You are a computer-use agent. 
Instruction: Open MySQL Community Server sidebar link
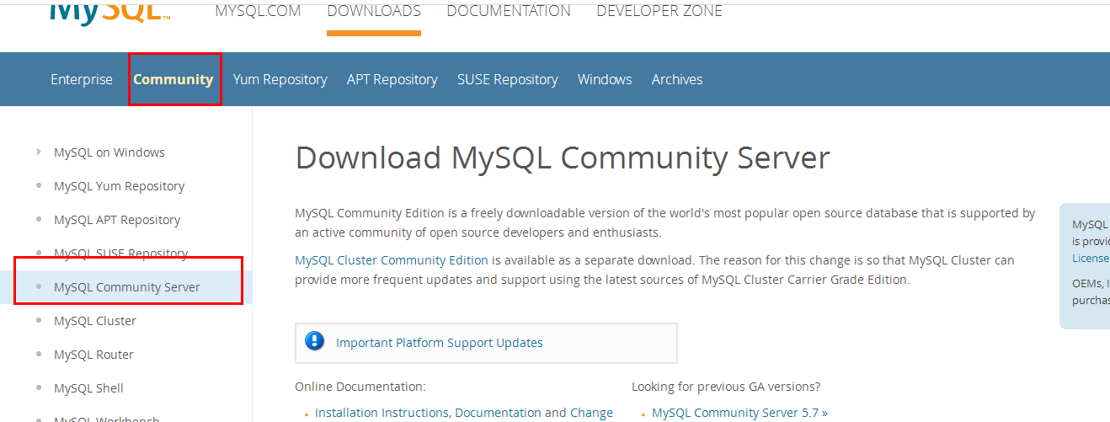127,287
